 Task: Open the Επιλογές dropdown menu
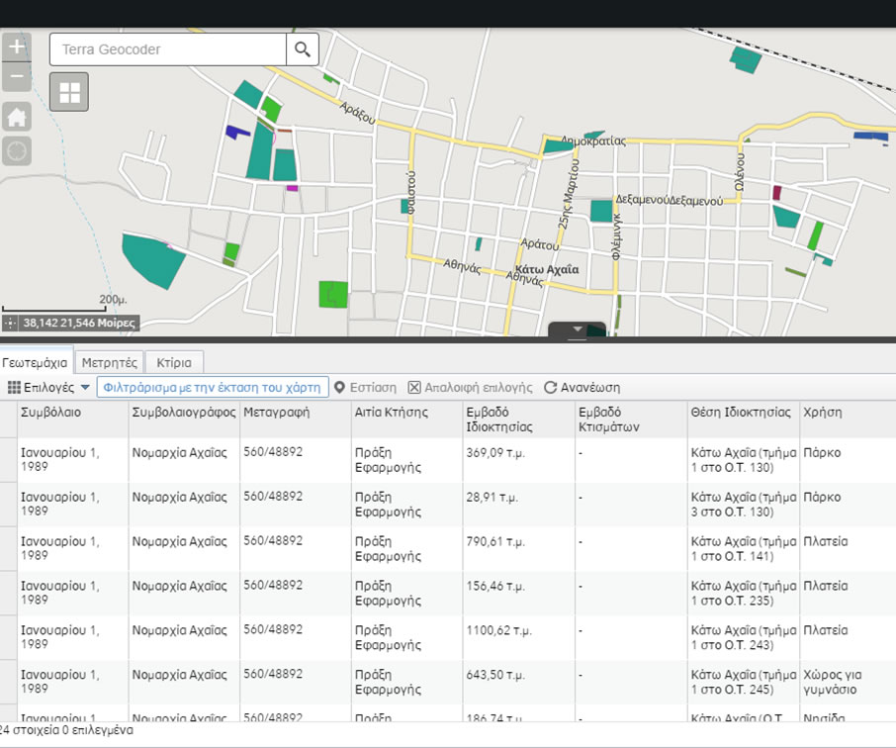coord(49,387)
